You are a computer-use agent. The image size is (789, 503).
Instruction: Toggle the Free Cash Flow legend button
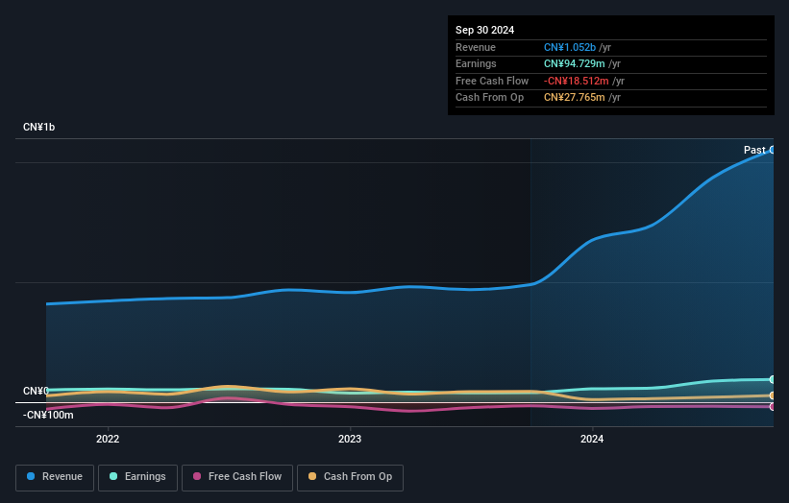pos(237,477)
